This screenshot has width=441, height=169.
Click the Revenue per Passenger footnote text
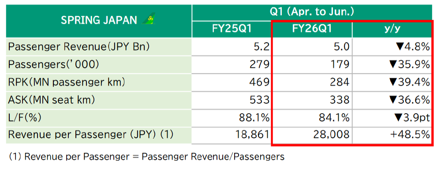pos(146,156)
